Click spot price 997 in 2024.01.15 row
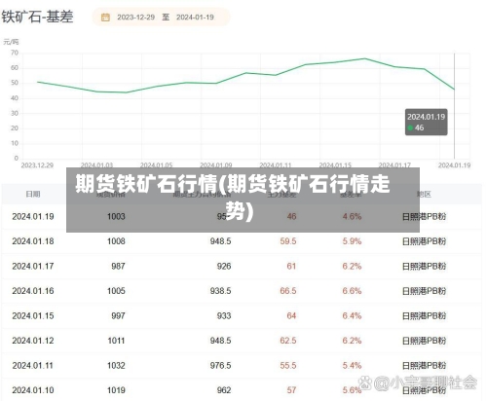The width and height of the screenshot is (487, 401). (118, 316)
